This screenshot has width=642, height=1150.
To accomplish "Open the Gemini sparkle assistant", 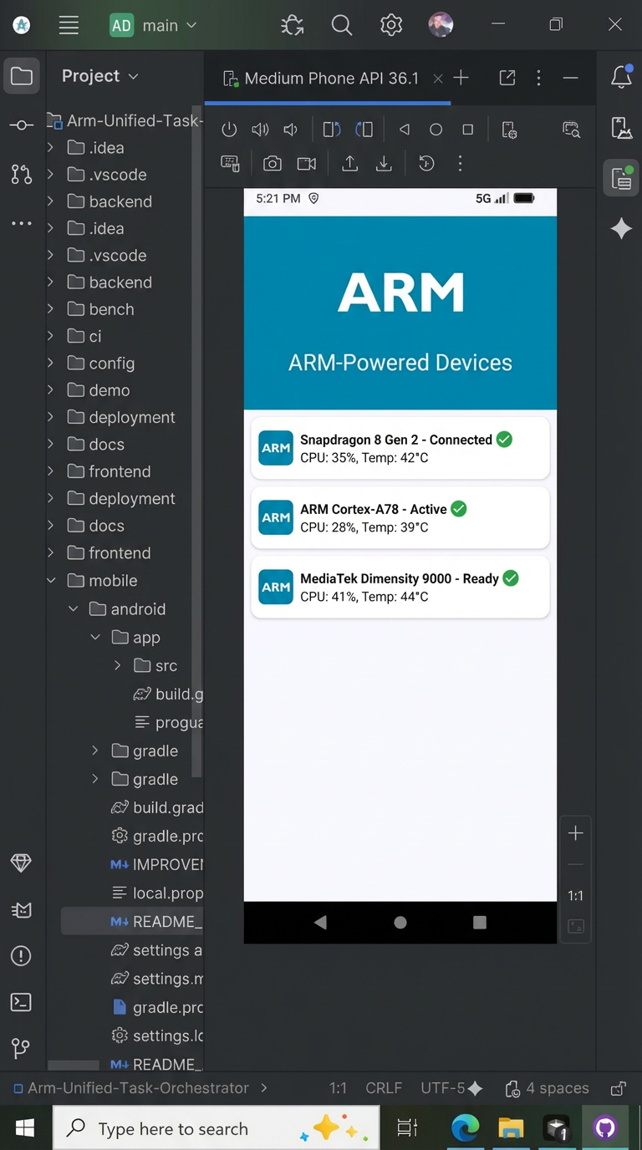I will point(621,228).
